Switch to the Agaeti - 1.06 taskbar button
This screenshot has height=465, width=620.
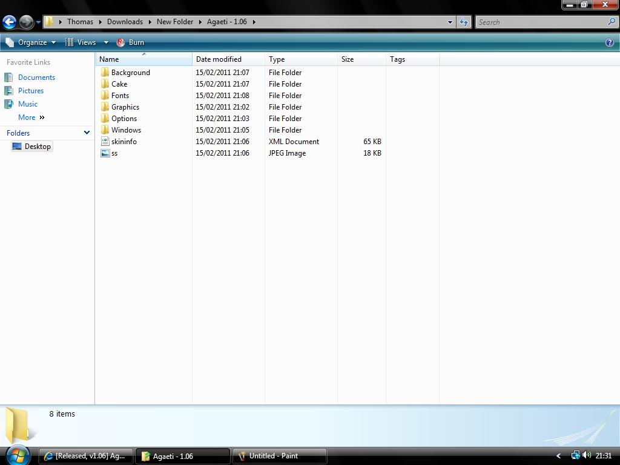[183, 456]
